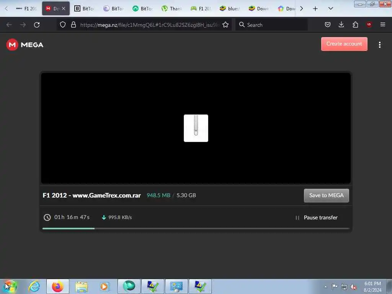Image resolution: width=392 pixels, height=294 pixels.
Task: Click the browser back arrow
Action: coord(9,25)
